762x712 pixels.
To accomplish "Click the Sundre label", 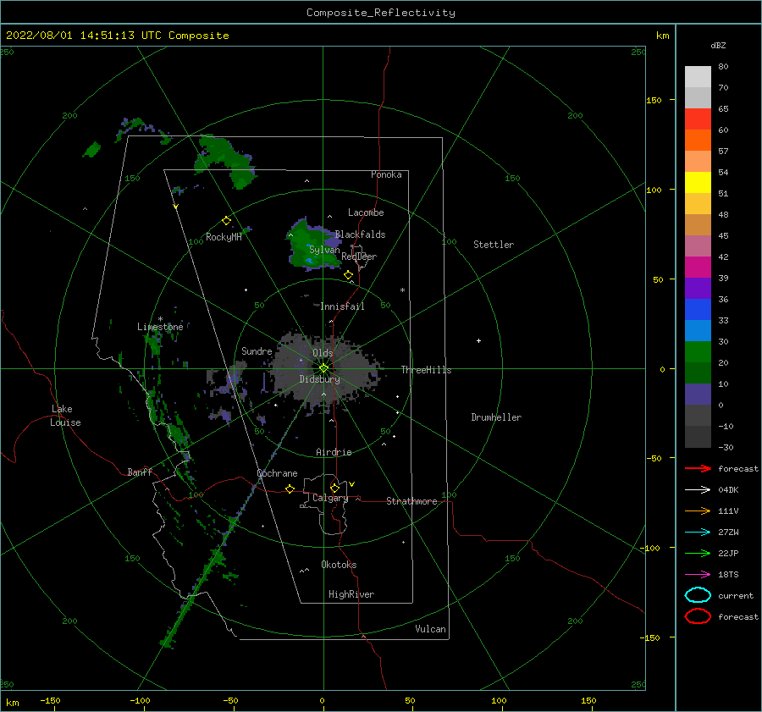I will pos(257,350).
